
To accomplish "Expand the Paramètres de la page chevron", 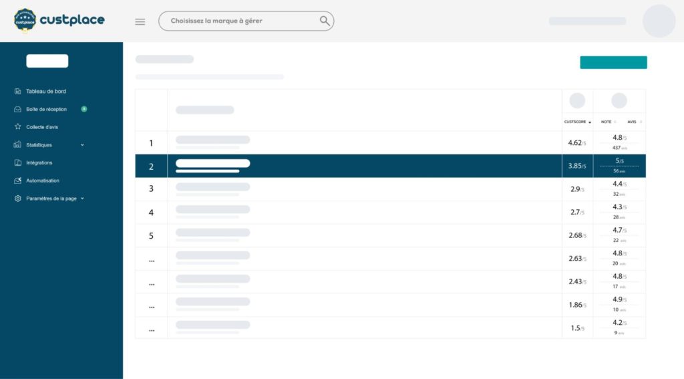I will click(82, 199).
